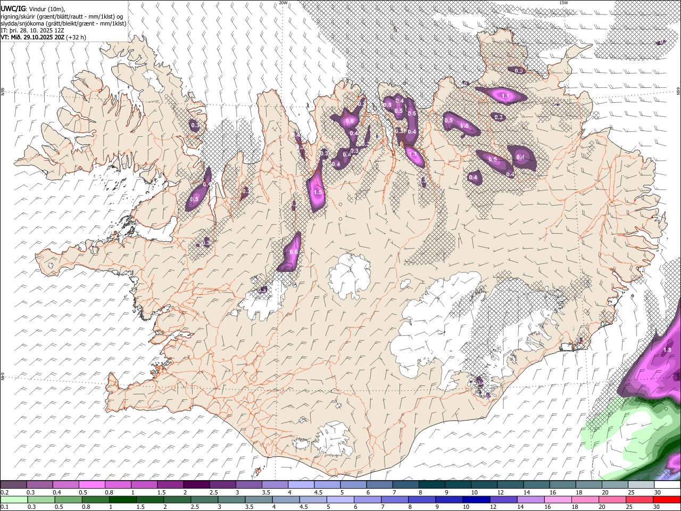
Task: Click the "slydda/snjókoma (grátt/bleikt/grænt - mm/1klst)" line
Action: pyautogui.click(x=63, y=23)
